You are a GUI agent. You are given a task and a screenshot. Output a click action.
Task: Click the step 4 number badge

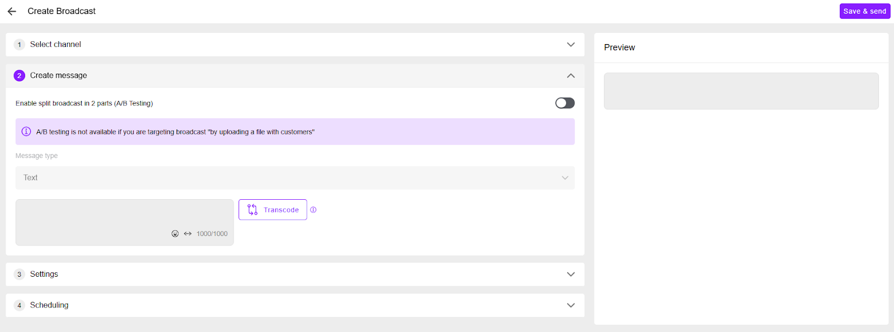click(x=20, y=305)
